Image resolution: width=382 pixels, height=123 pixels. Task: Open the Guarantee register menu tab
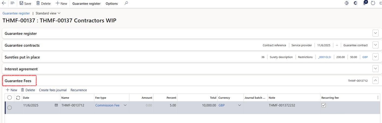pos(86,3)
